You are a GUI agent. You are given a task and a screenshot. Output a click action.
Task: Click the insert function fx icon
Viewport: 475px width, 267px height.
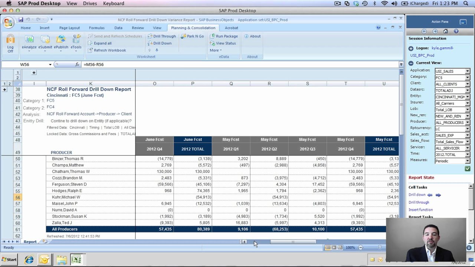77,64
